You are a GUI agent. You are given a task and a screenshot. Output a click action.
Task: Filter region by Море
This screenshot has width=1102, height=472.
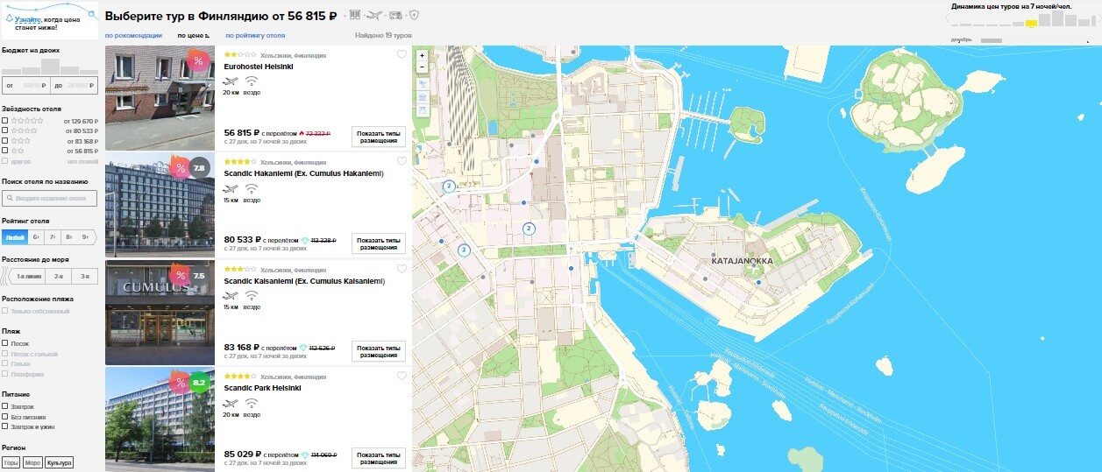32,462
